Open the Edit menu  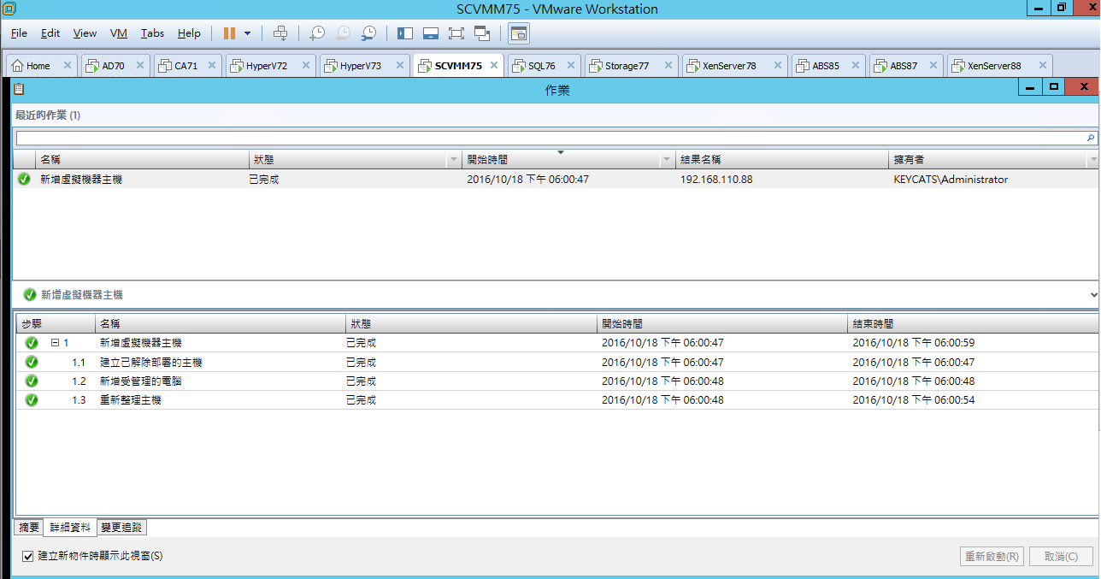click(50, 33)
